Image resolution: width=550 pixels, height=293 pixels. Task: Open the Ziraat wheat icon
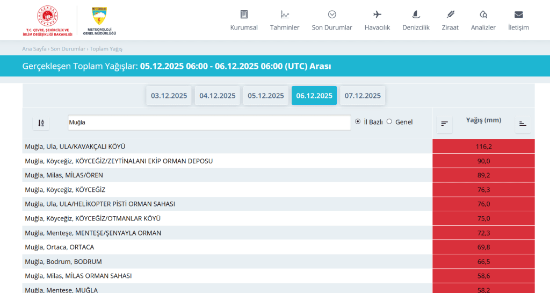(450, 15)
